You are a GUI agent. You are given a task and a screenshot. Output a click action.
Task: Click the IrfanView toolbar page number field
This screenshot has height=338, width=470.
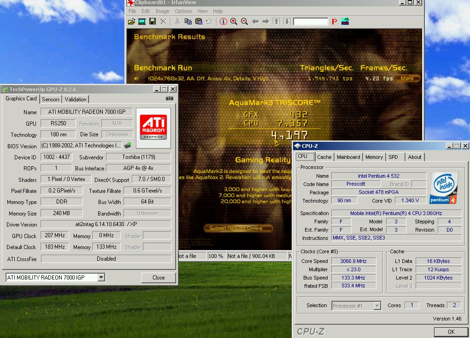(311, 22)
